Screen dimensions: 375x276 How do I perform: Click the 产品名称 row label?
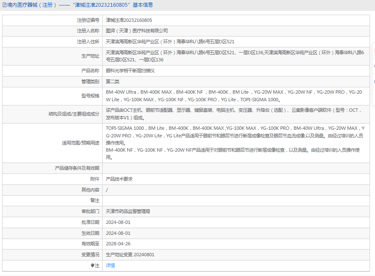coord(90,71)
